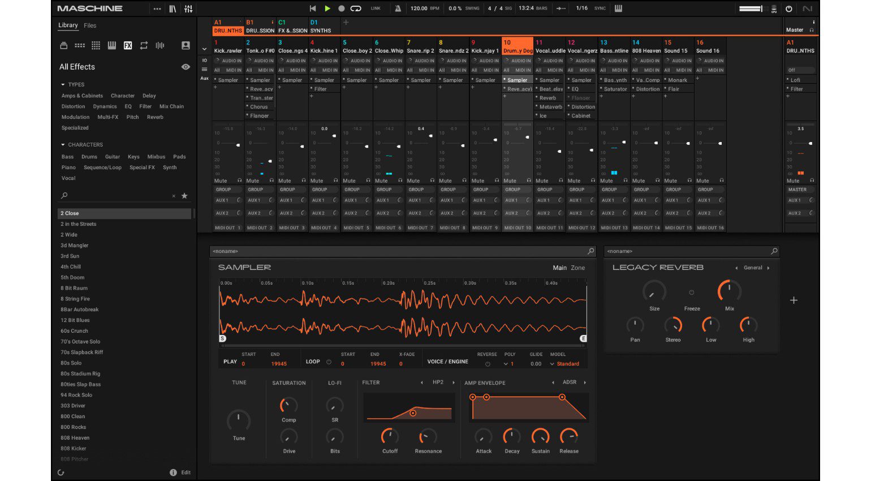Image resolution: width=871 pixels, height=481 pixels.
Task: Click the Edit button at the panel bottom
Action: (187, 473)
